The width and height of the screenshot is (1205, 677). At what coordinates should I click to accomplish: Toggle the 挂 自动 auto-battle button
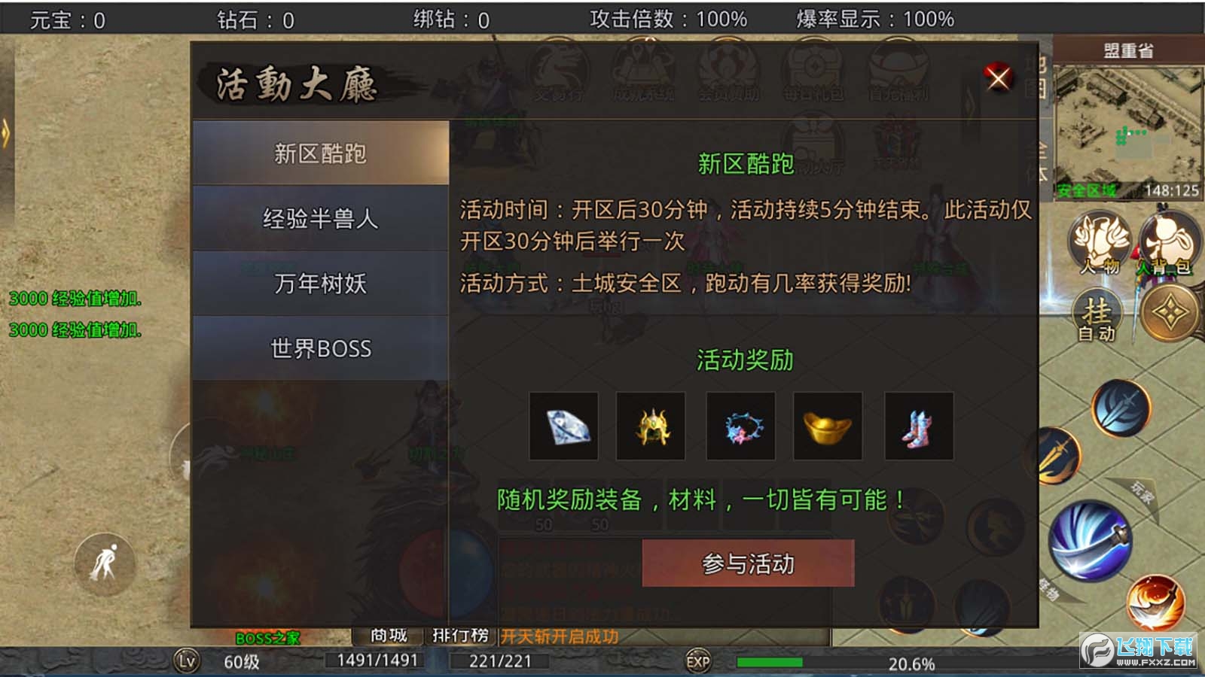(x=1097, y=317)
